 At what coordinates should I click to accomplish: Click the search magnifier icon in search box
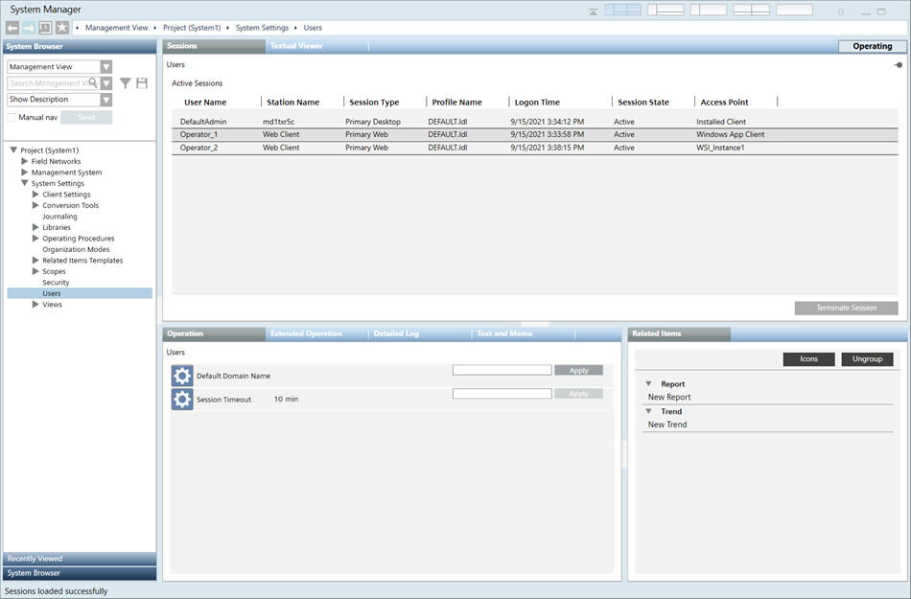93,83
